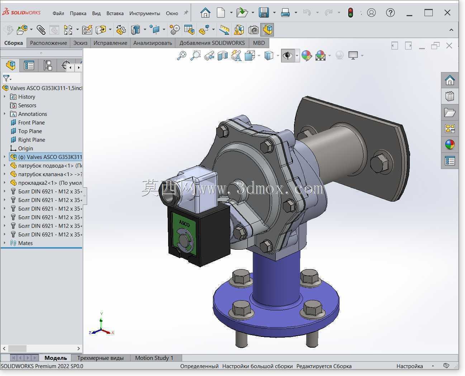This screenshot has height=376, width=465.
Task: Expand the Annotations tree node
Action: coord(5,114)
